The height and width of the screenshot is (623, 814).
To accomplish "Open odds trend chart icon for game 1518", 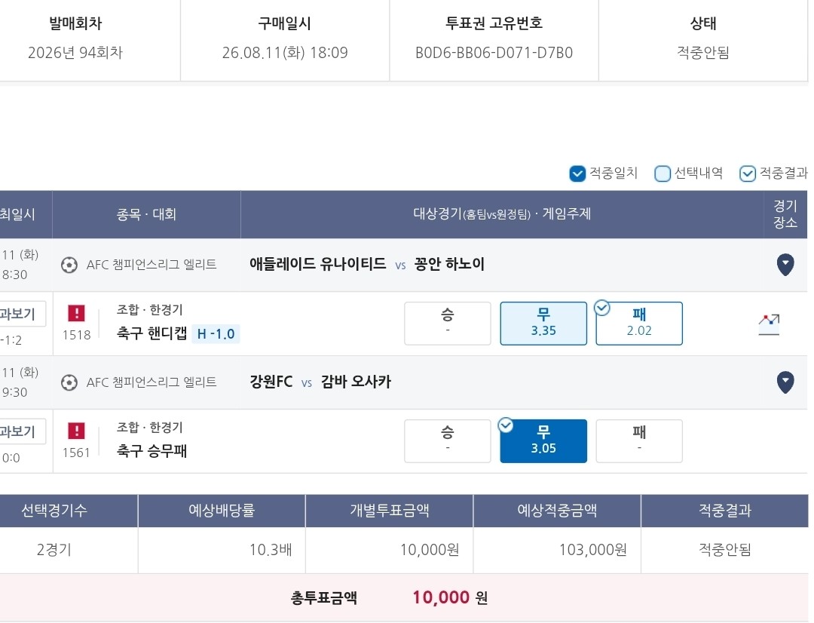I will tap(769, 324).
